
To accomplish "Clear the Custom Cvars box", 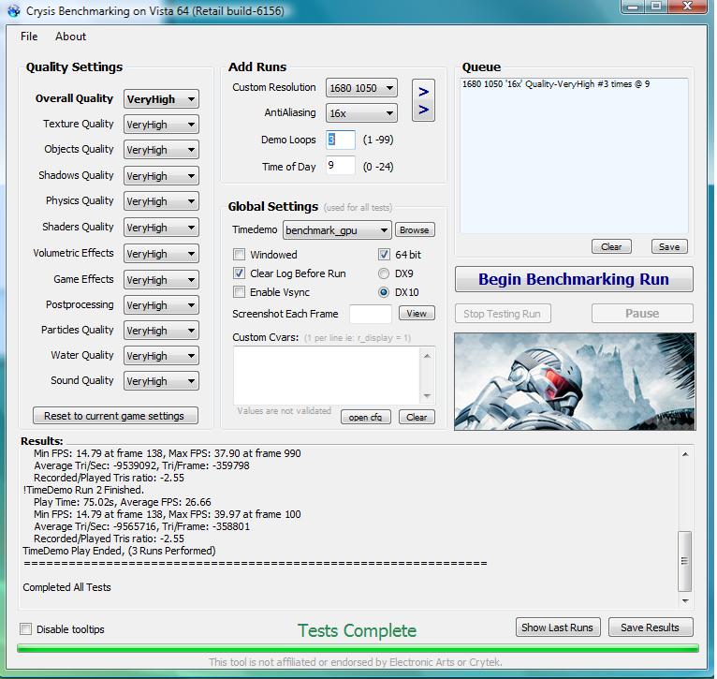I will [x=417, y=417].
